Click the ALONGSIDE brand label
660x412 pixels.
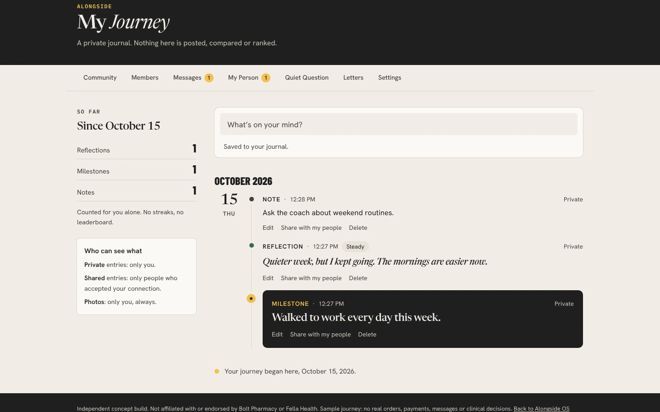[x=94, y=6]
